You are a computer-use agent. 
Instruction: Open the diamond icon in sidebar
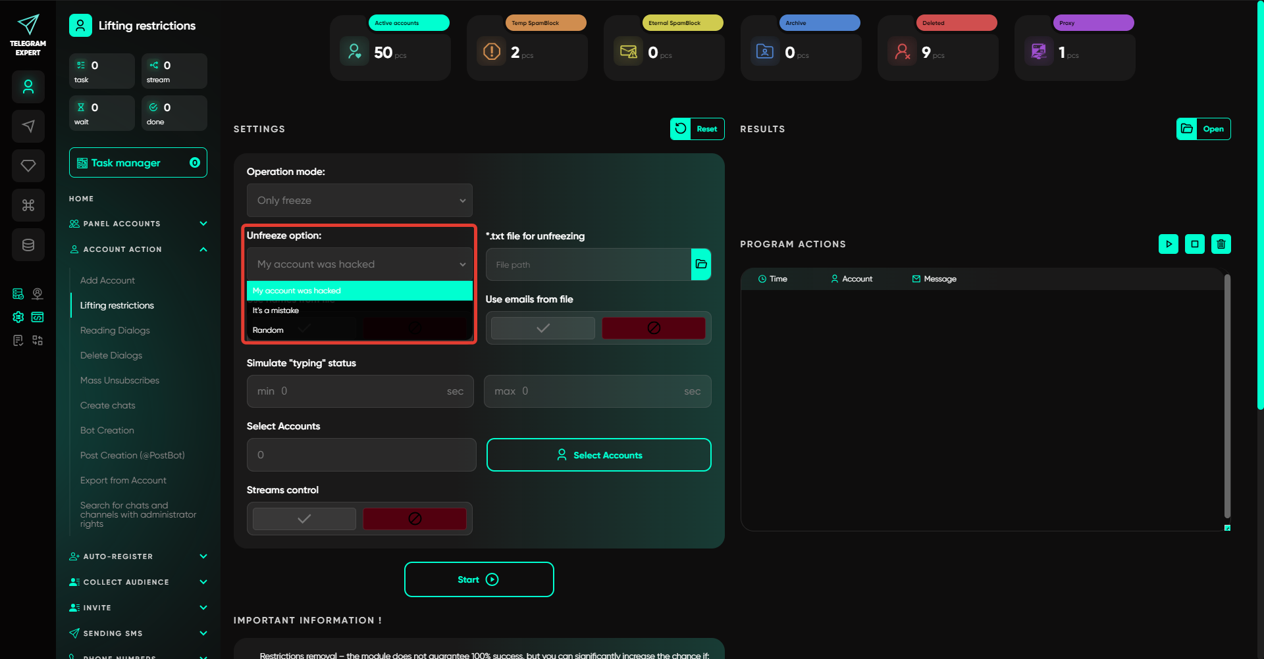point(28,166)
